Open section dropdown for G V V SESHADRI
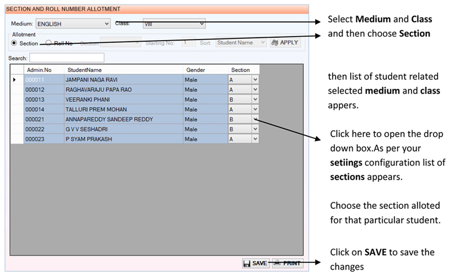 [x=255, y=129]
